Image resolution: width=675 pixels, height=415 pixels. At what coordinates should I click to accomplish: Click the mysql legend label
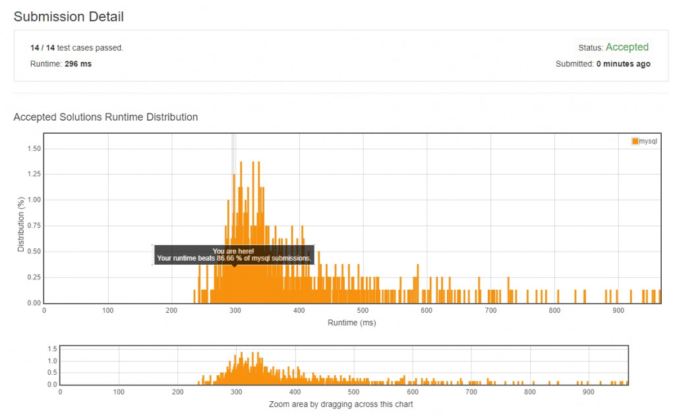point(648,141)
